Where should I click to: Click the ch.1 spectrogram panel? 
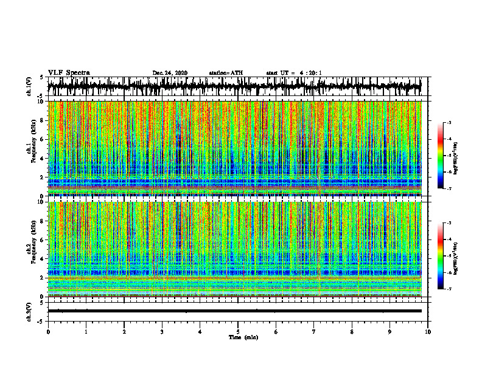point(234,148)
